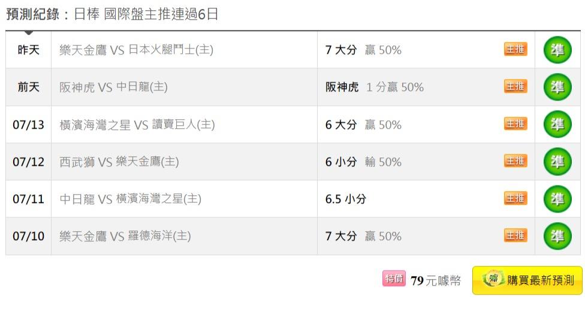Click the 6.5 小分 prediction on 07/11

pyautogui.click(x=345, y=199)
